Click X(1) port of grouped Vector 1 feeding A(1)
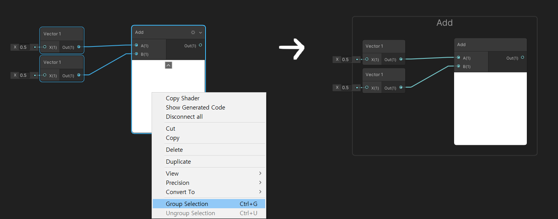 click(367, 59)
